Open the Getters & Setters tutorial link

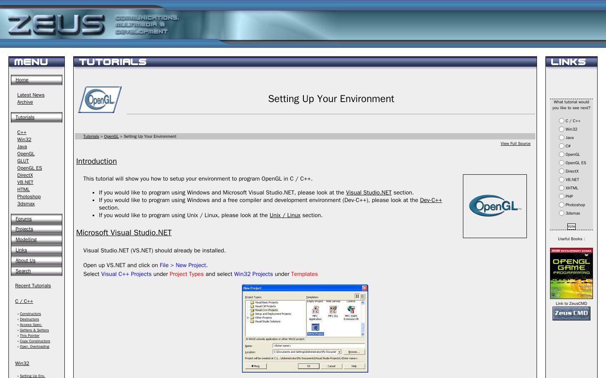(x=34, y=330)
